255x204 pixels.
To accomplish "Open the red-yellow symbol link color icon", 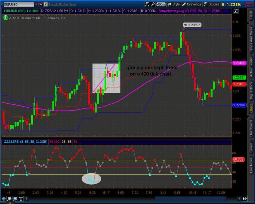I will 40,4.
